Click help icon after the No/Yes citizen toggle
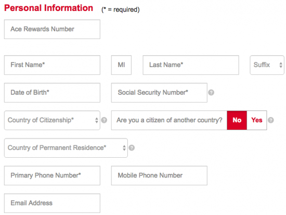The image size is (286, 215). tap(271, 120)
